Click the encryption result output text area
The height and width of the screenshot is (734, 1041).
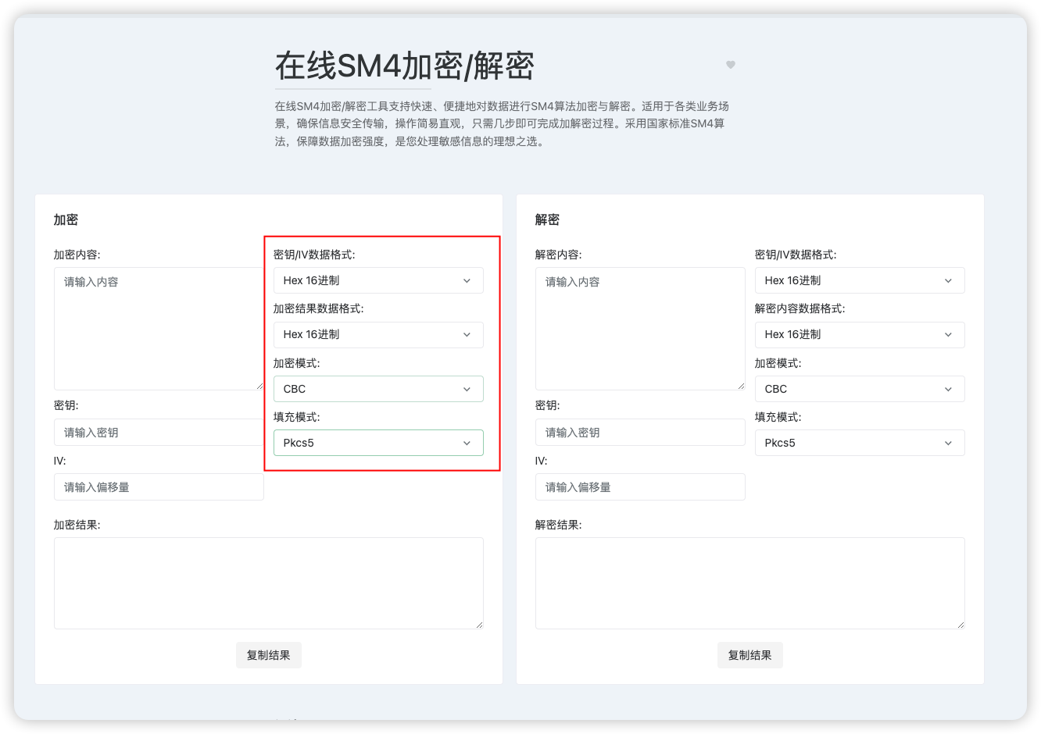(268, 583)
